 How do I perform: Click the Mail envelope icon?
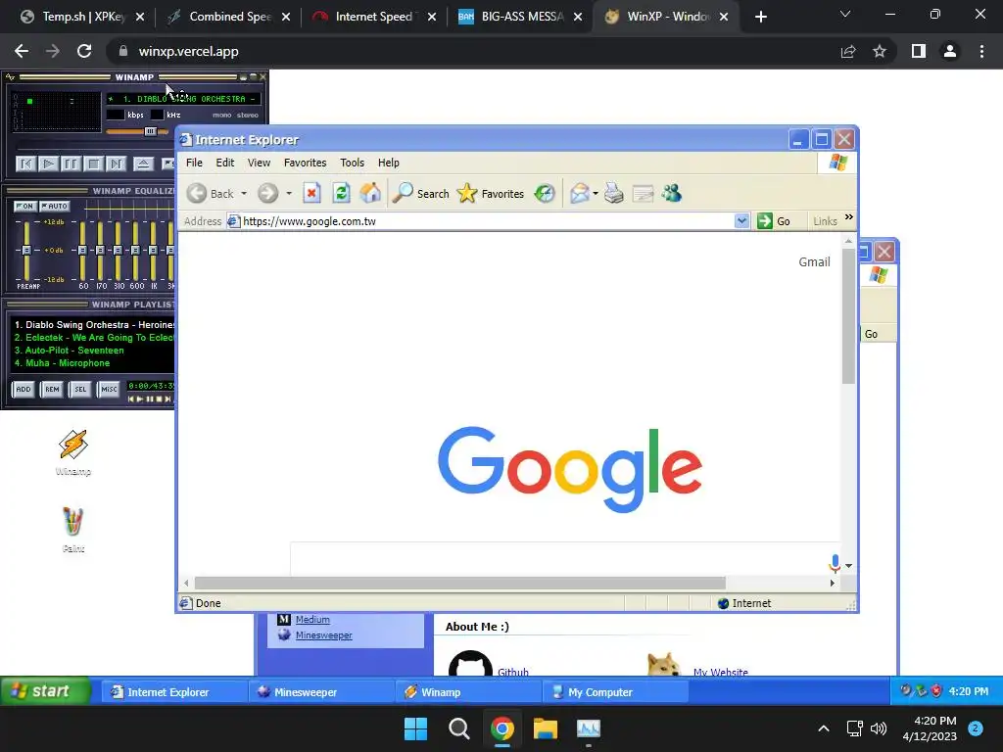click(x=580, y=193)
